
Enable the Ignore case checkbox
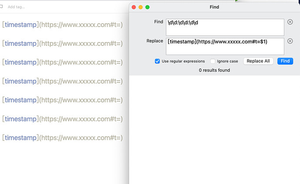tap(213, 61)
